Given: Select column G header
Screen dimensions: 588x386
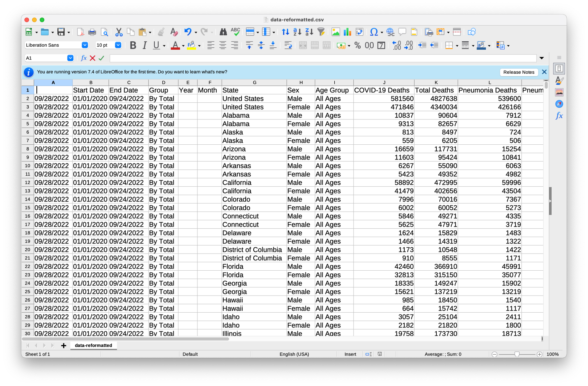Looking at the screenshot, I should point(254,82).
